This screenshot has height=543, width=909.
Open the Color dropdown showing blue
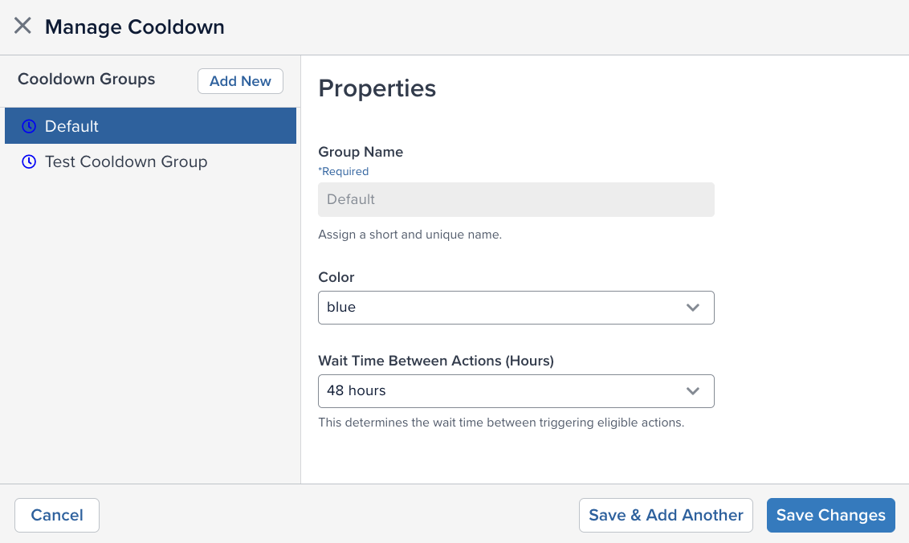(x=516, y=308)
